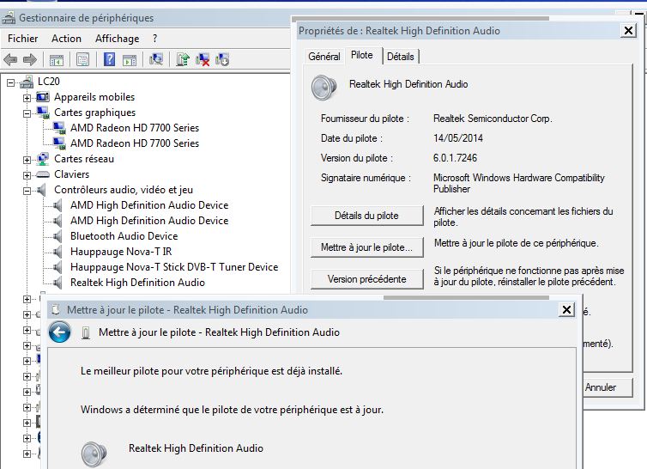Viewport: 647px width, 469px height.
Task: Switch to the Détails tab
Action: (x=400, y=57)
